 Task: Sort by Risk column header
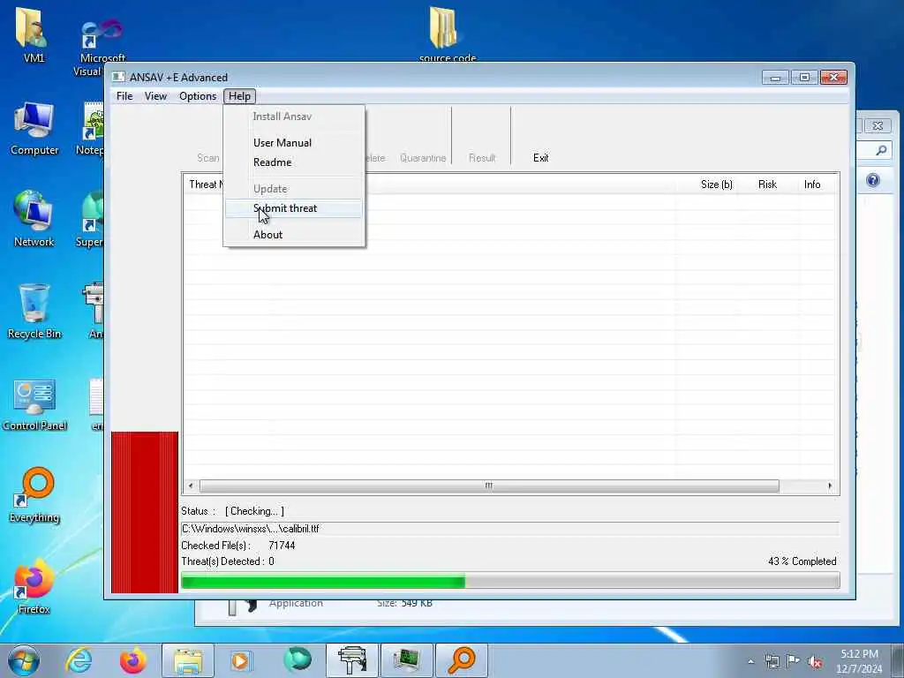point(767,185)
